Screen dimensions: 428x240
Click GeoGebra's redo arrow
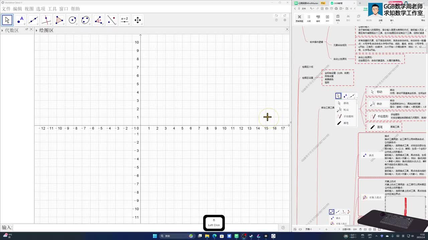pyautogui.click(x=285, y=16)
